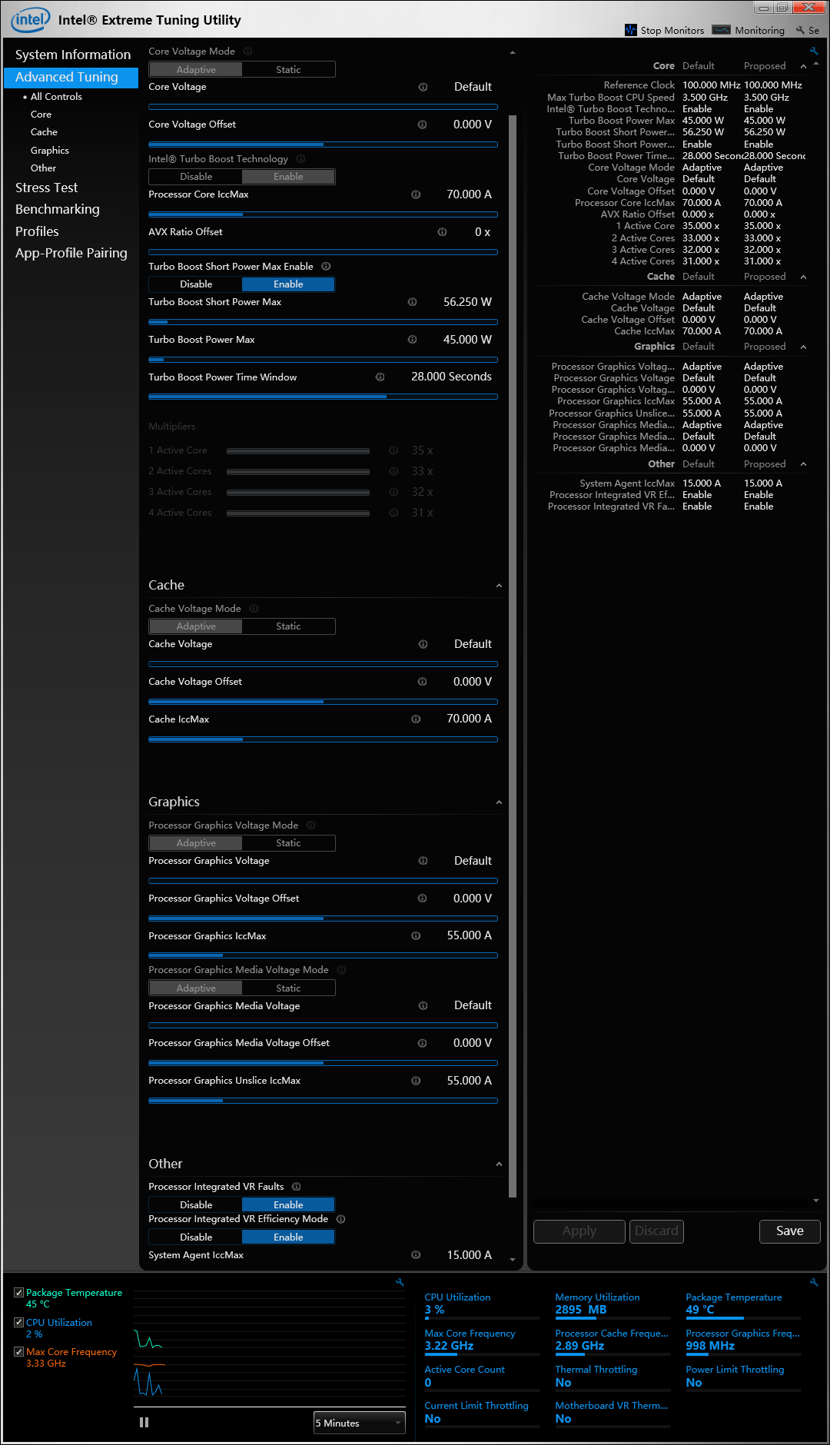
Task: Open info icon for Cache Voltage Offset
Action: click(422, 682)
